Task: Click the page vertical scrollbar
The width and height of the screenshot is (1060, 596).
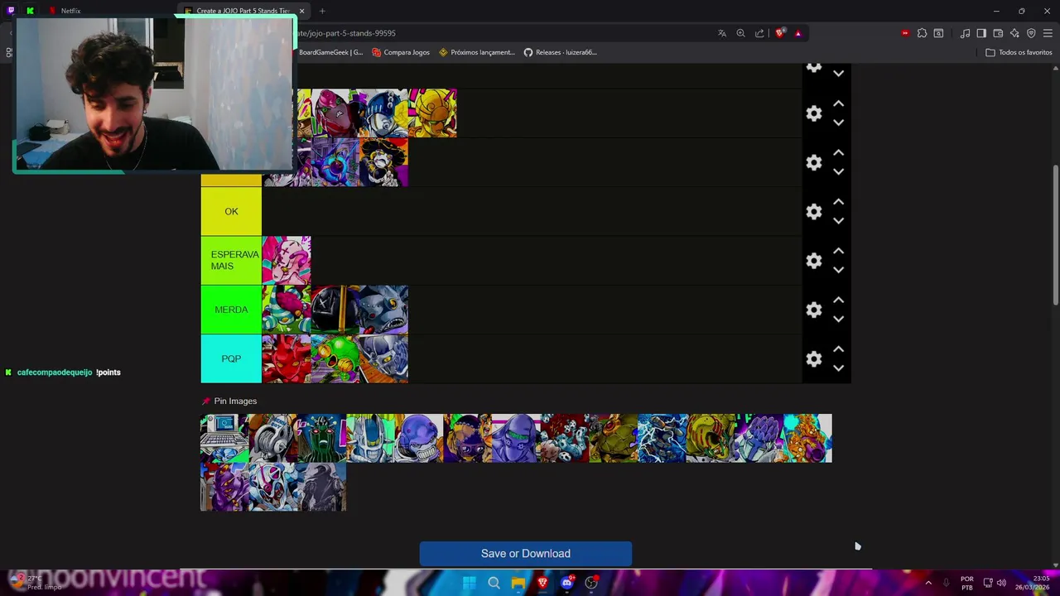Action: pos(1056,234)
